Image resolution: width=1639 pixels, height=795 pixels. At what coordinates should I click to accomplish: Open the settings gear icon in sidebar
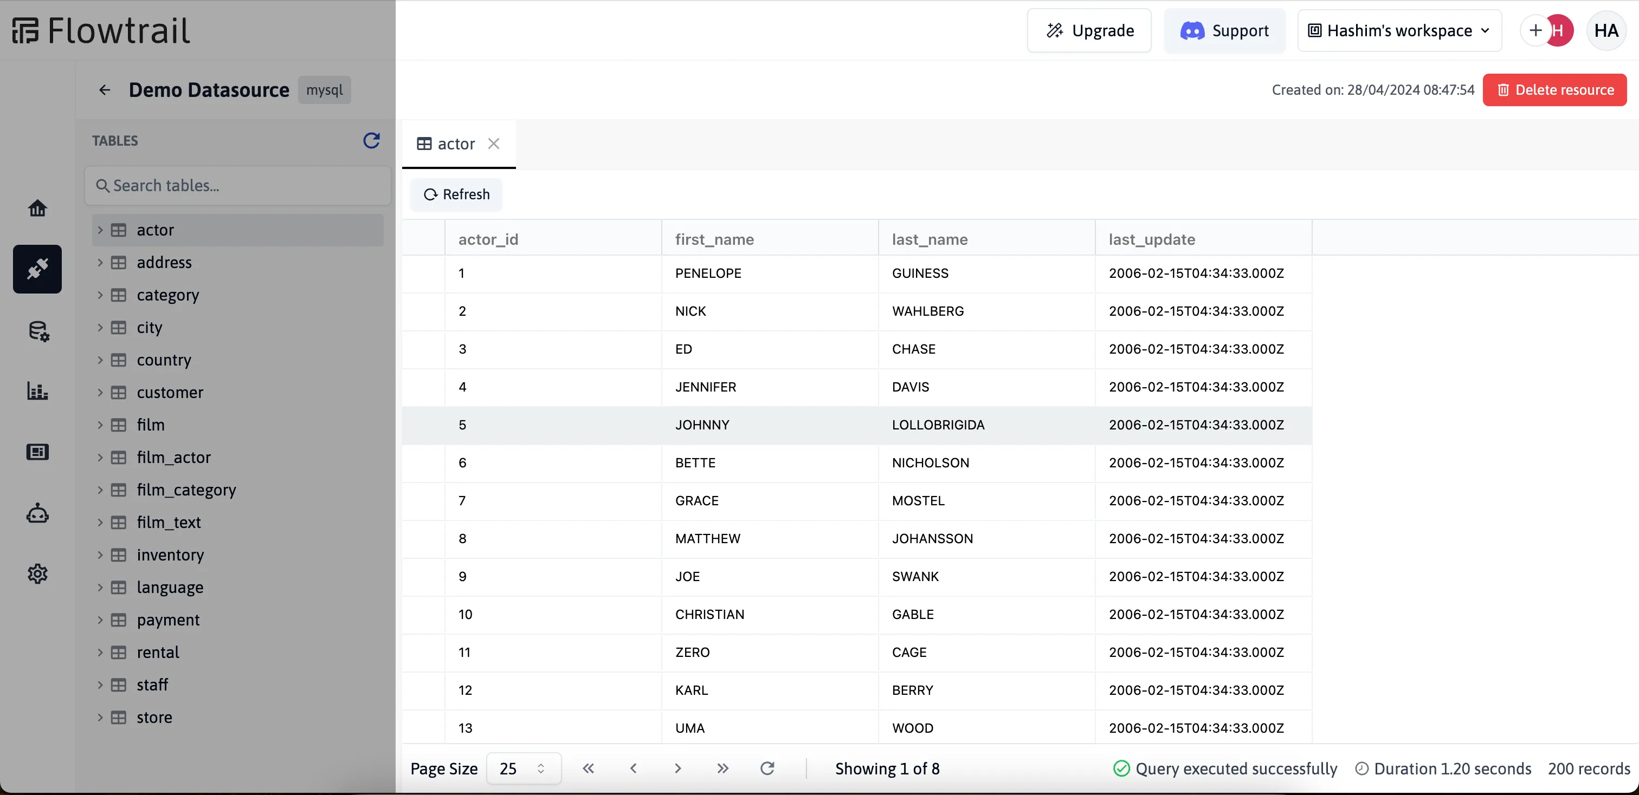(x=37, y=574)
